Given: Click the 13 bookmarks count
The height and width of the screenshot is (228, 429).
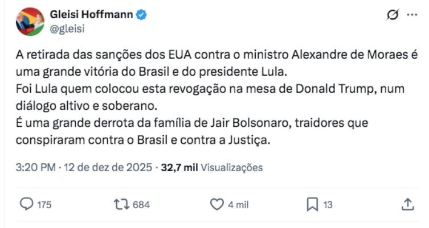Looking at the screenshot, I should (x=328, y=205).
